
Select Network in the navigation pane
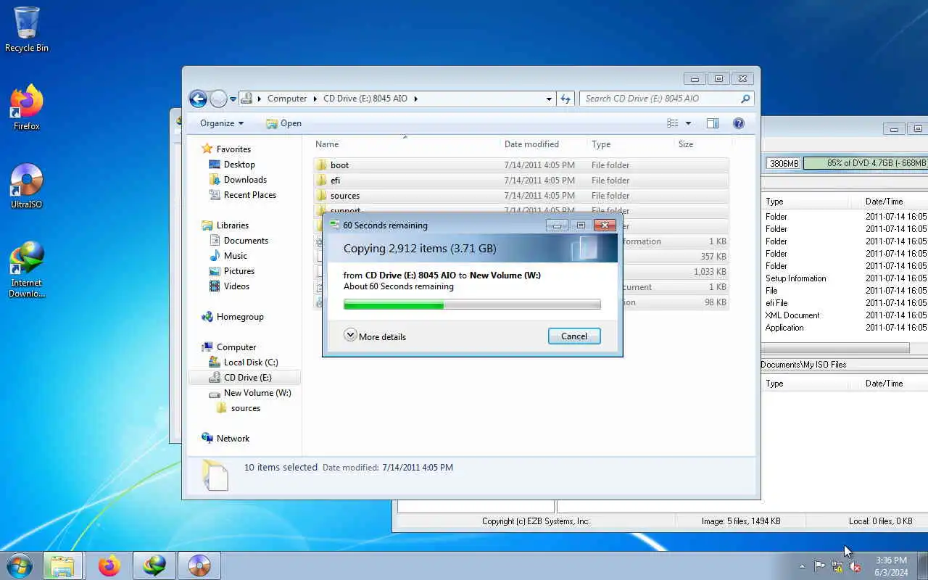233,439
